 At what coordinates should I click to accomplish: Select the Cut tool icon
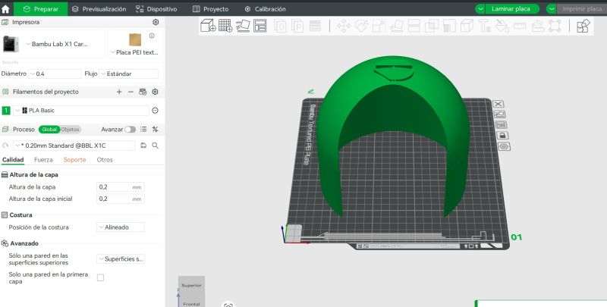tap(414, 27)
